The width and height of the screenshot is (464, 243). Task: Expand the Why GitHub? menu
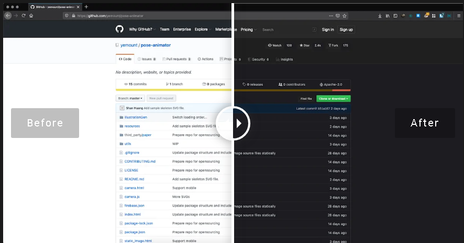click(x=142, y=29)
